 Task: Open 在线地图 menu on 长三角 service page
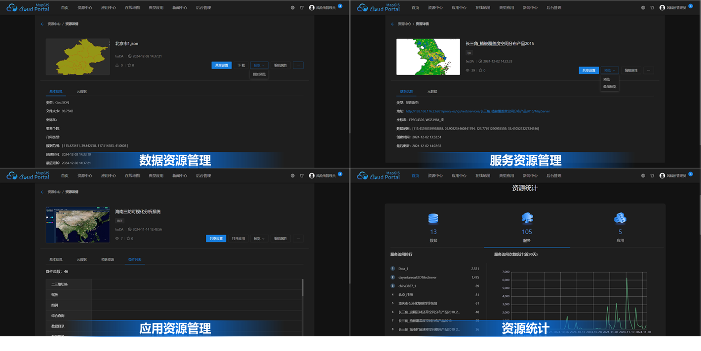pyautogui.click(x=482, y=8)
